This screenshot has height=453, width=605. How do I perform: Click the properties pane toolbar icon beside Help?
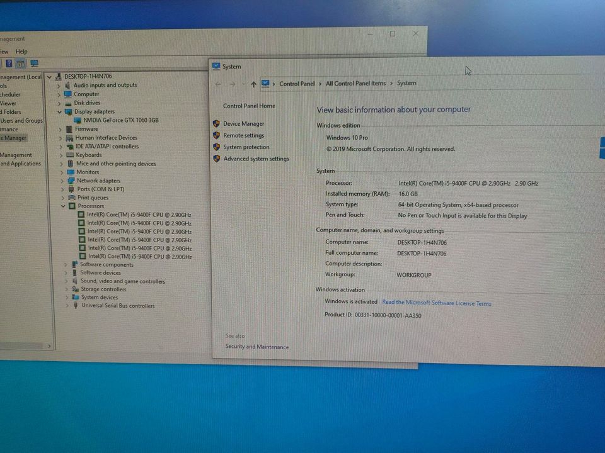tap(20, 63)
